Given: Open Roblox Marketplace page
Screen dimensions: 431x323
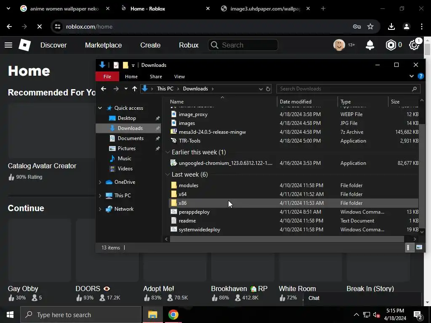Looking at the screenshot, I should pyautogui.click(x=104, y=45).
